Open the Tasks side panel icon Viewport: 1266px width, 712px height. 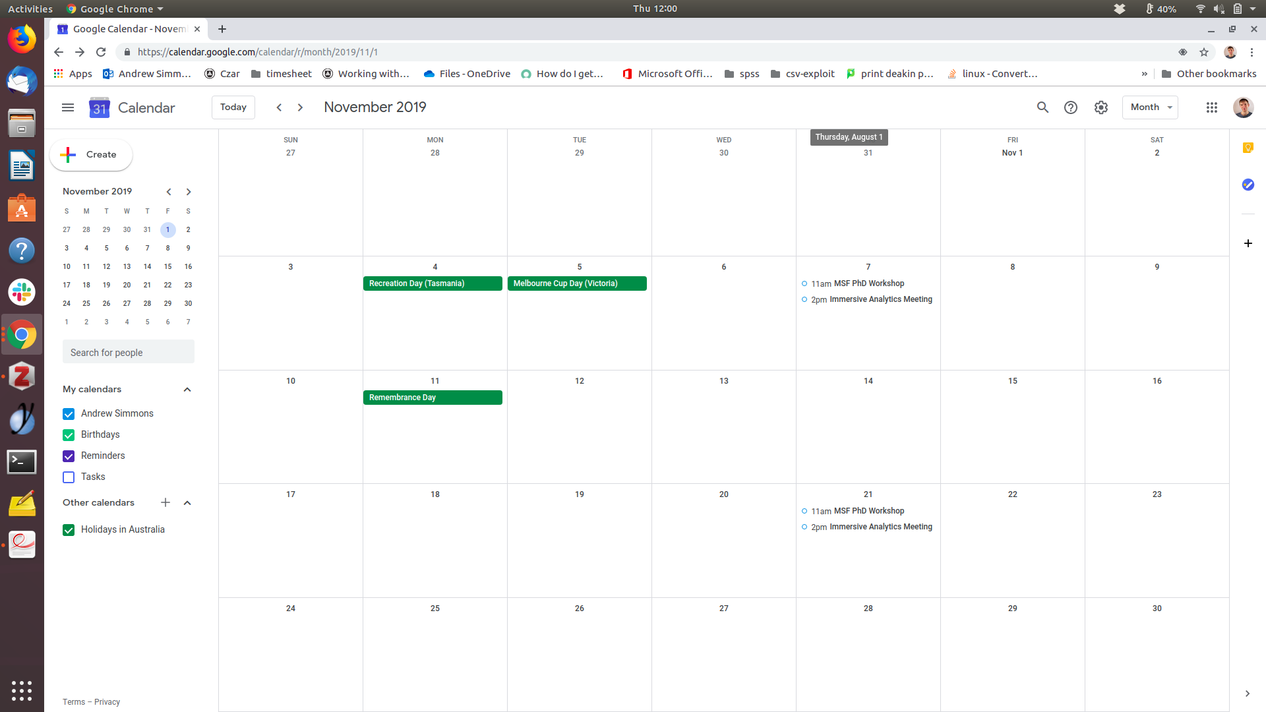pos(1248,185)
